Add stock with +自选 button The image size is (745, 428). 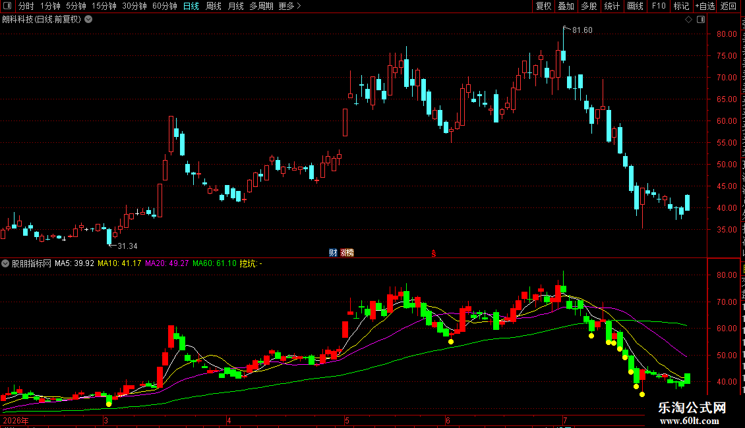705,6
